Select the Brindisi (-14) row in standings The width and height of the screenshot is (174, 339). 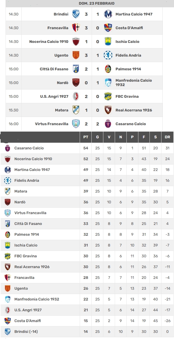click(x=87, y=332)
